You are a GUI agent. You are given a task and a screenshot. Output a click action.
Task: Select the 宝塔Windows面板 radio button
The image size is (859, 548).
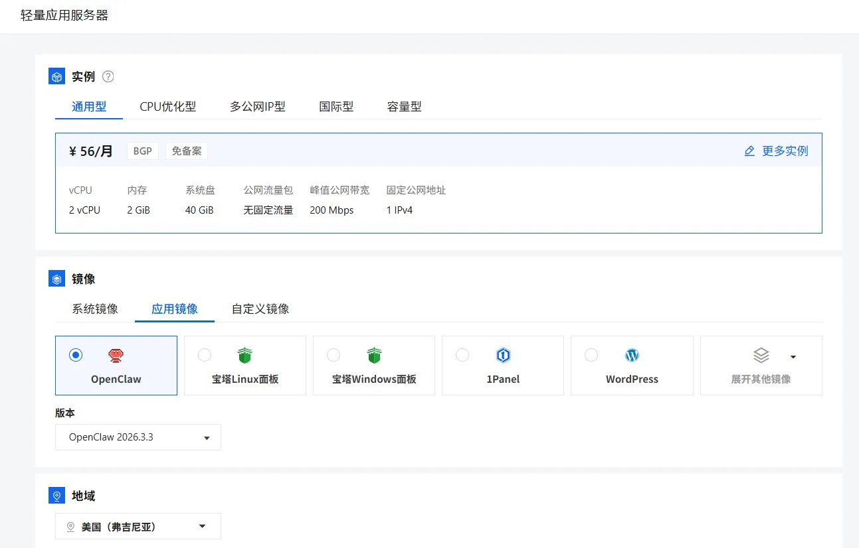(x=334, y=356)
